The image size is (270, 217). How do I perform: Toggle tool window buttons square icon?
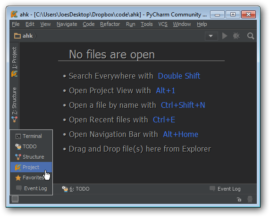[x=15, y=199]
